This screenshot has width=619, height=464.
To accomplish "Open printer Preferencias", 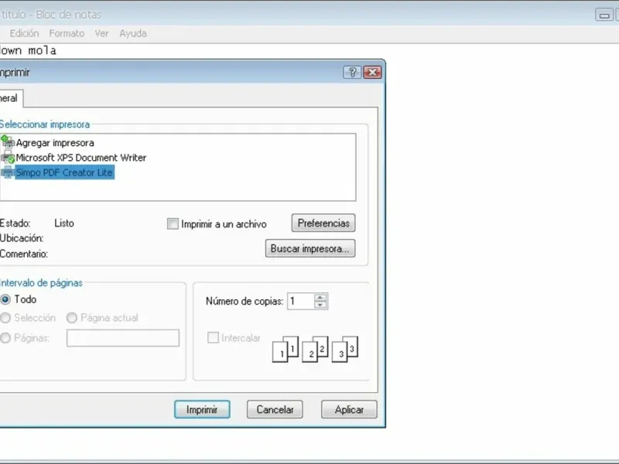I will pos(323,223).
